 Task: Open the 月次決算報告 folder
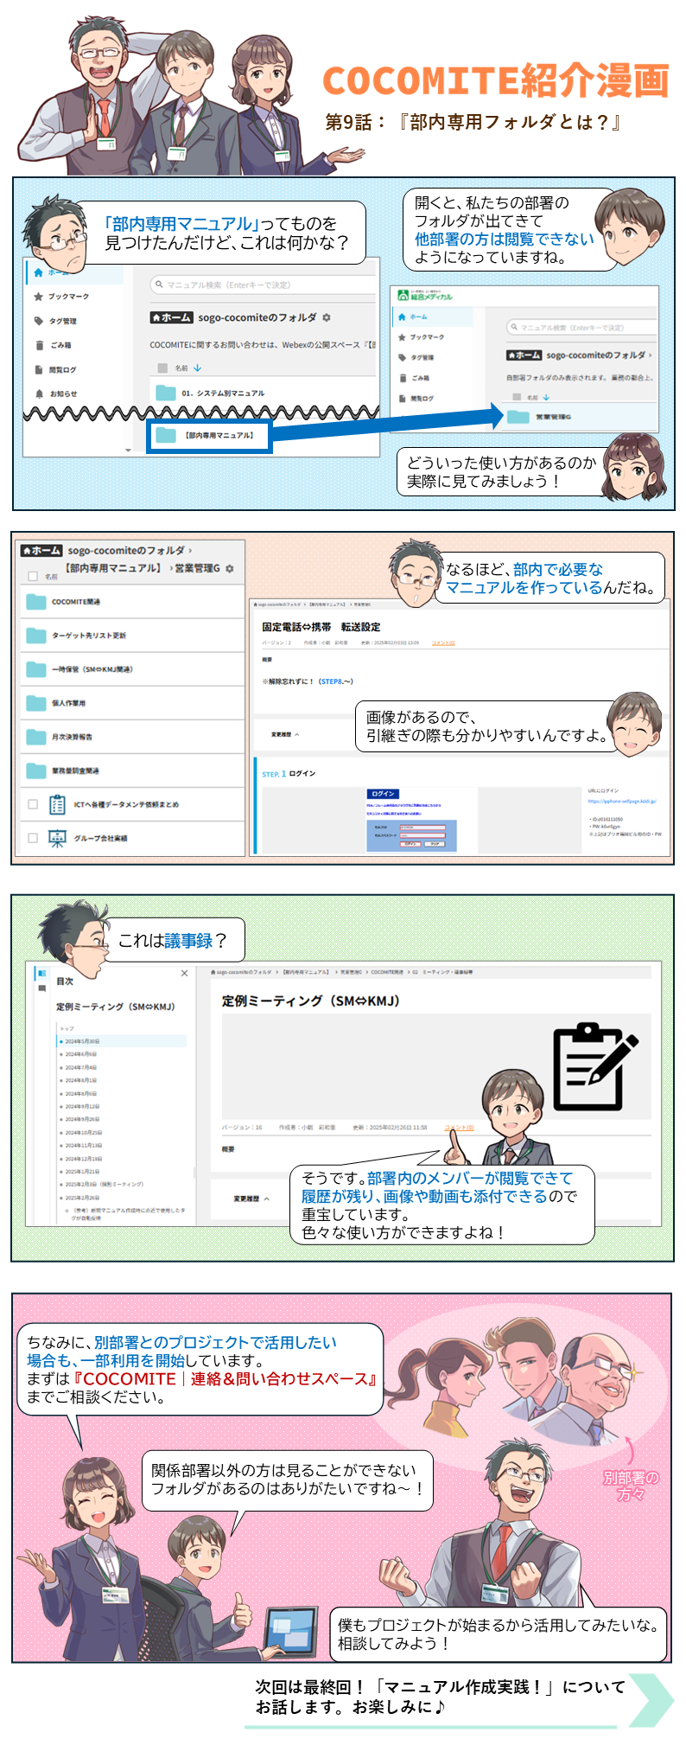pos(132,737)
